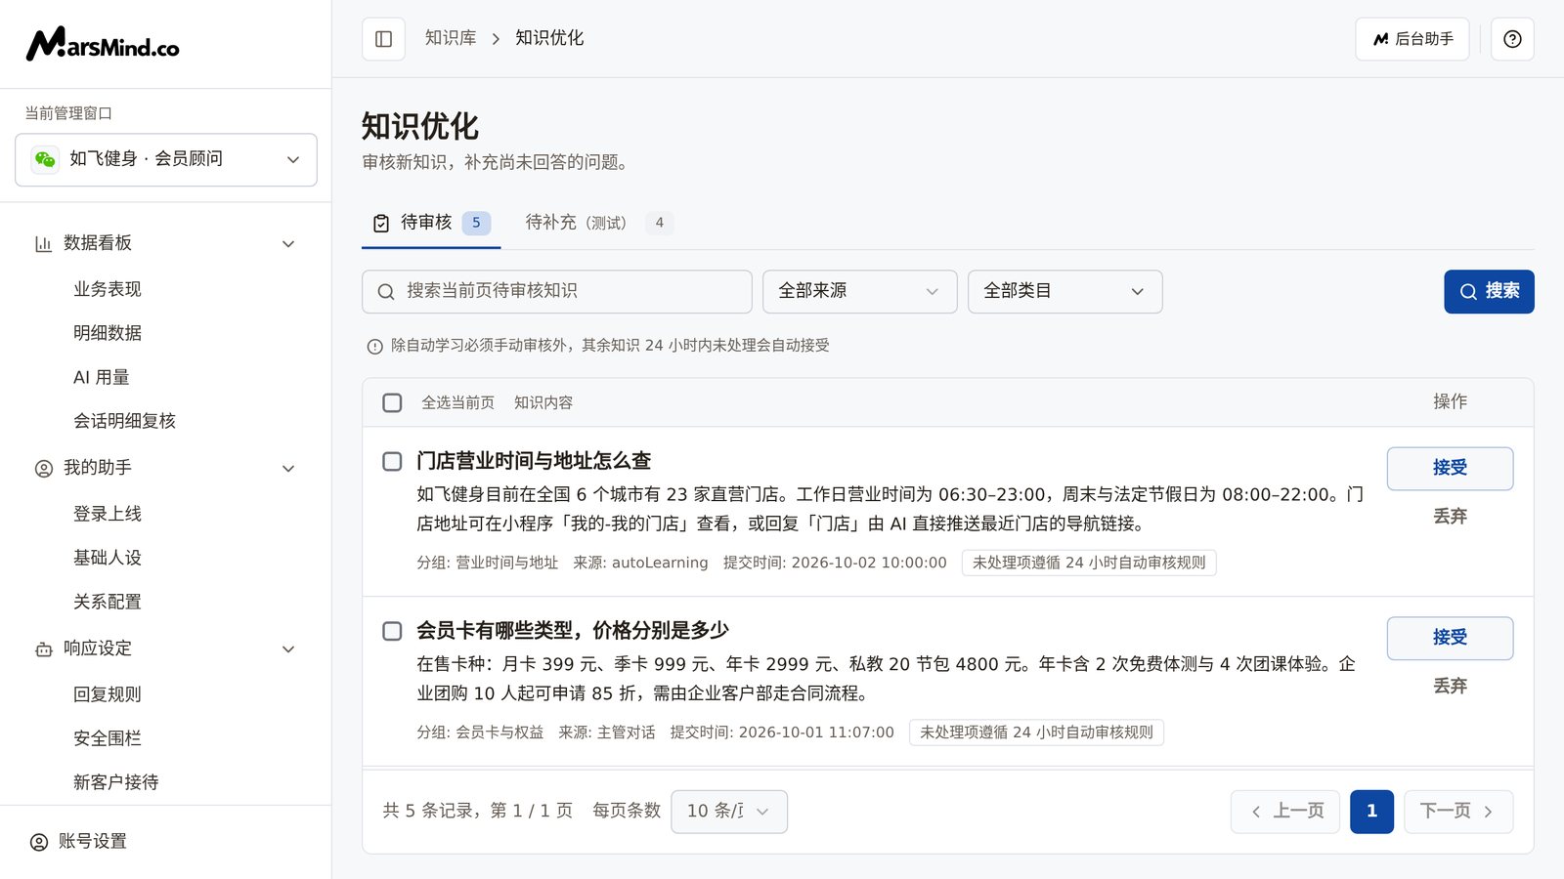Click the clipboard icon on 待审核 tab
Screen dimensions: 1564x879
point(381,224)
